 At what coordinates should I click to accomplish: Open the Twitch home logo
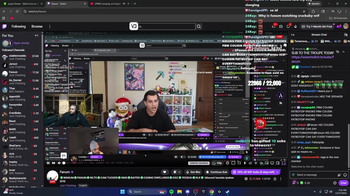(4, 26)
